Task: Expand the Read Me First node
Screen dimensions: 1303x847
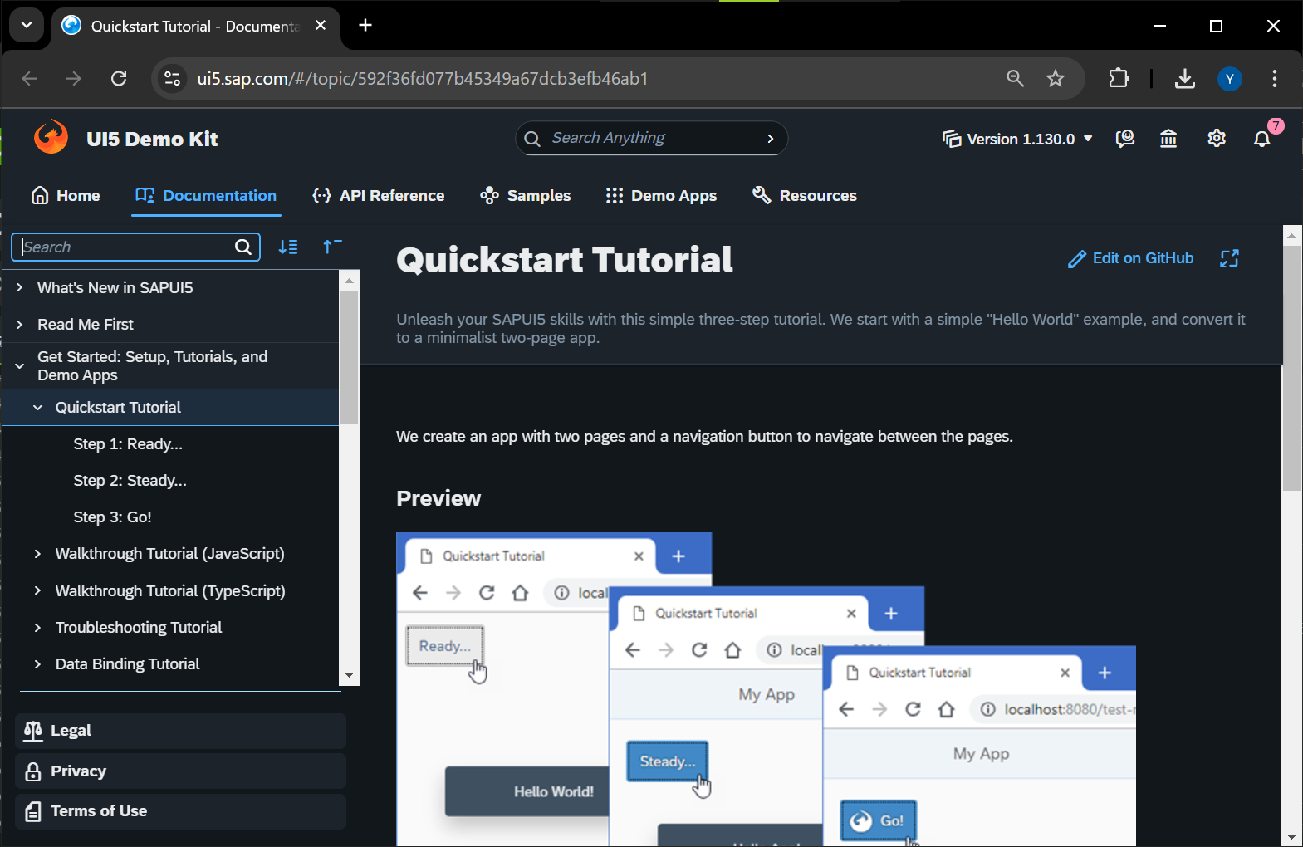Action: pos(19,324)
